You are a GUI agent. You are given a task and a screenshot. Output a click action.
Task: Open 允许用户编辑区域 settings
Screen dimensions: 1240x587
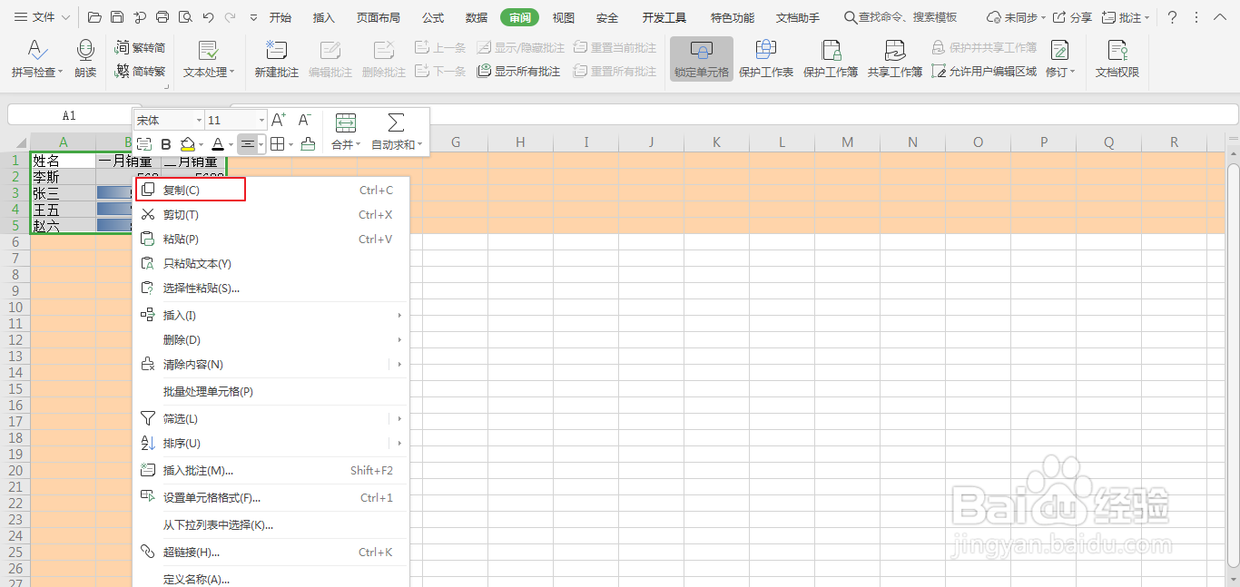[x=984, y=71]
